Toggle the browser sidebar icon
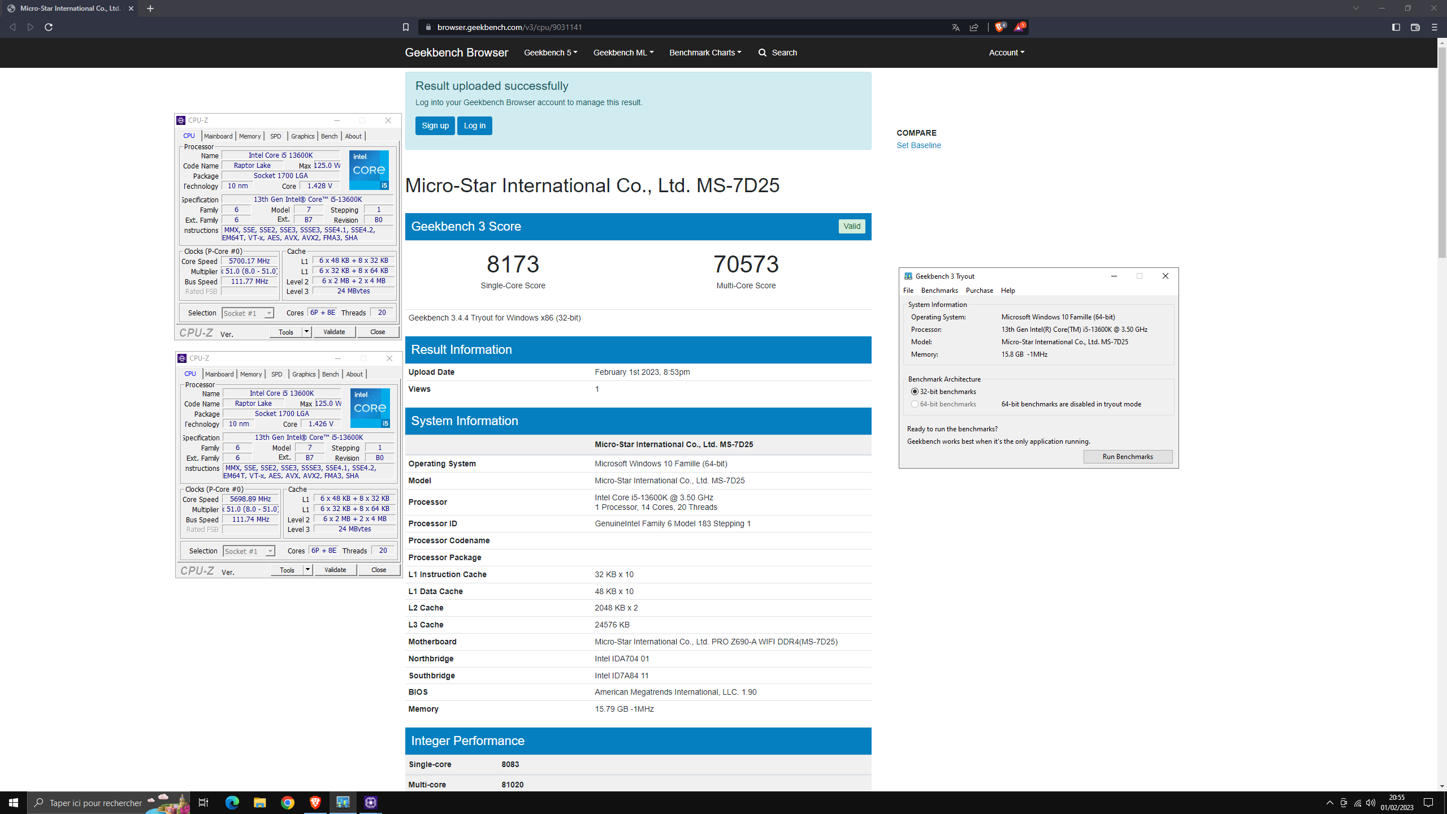 [x=1396, y=27]
